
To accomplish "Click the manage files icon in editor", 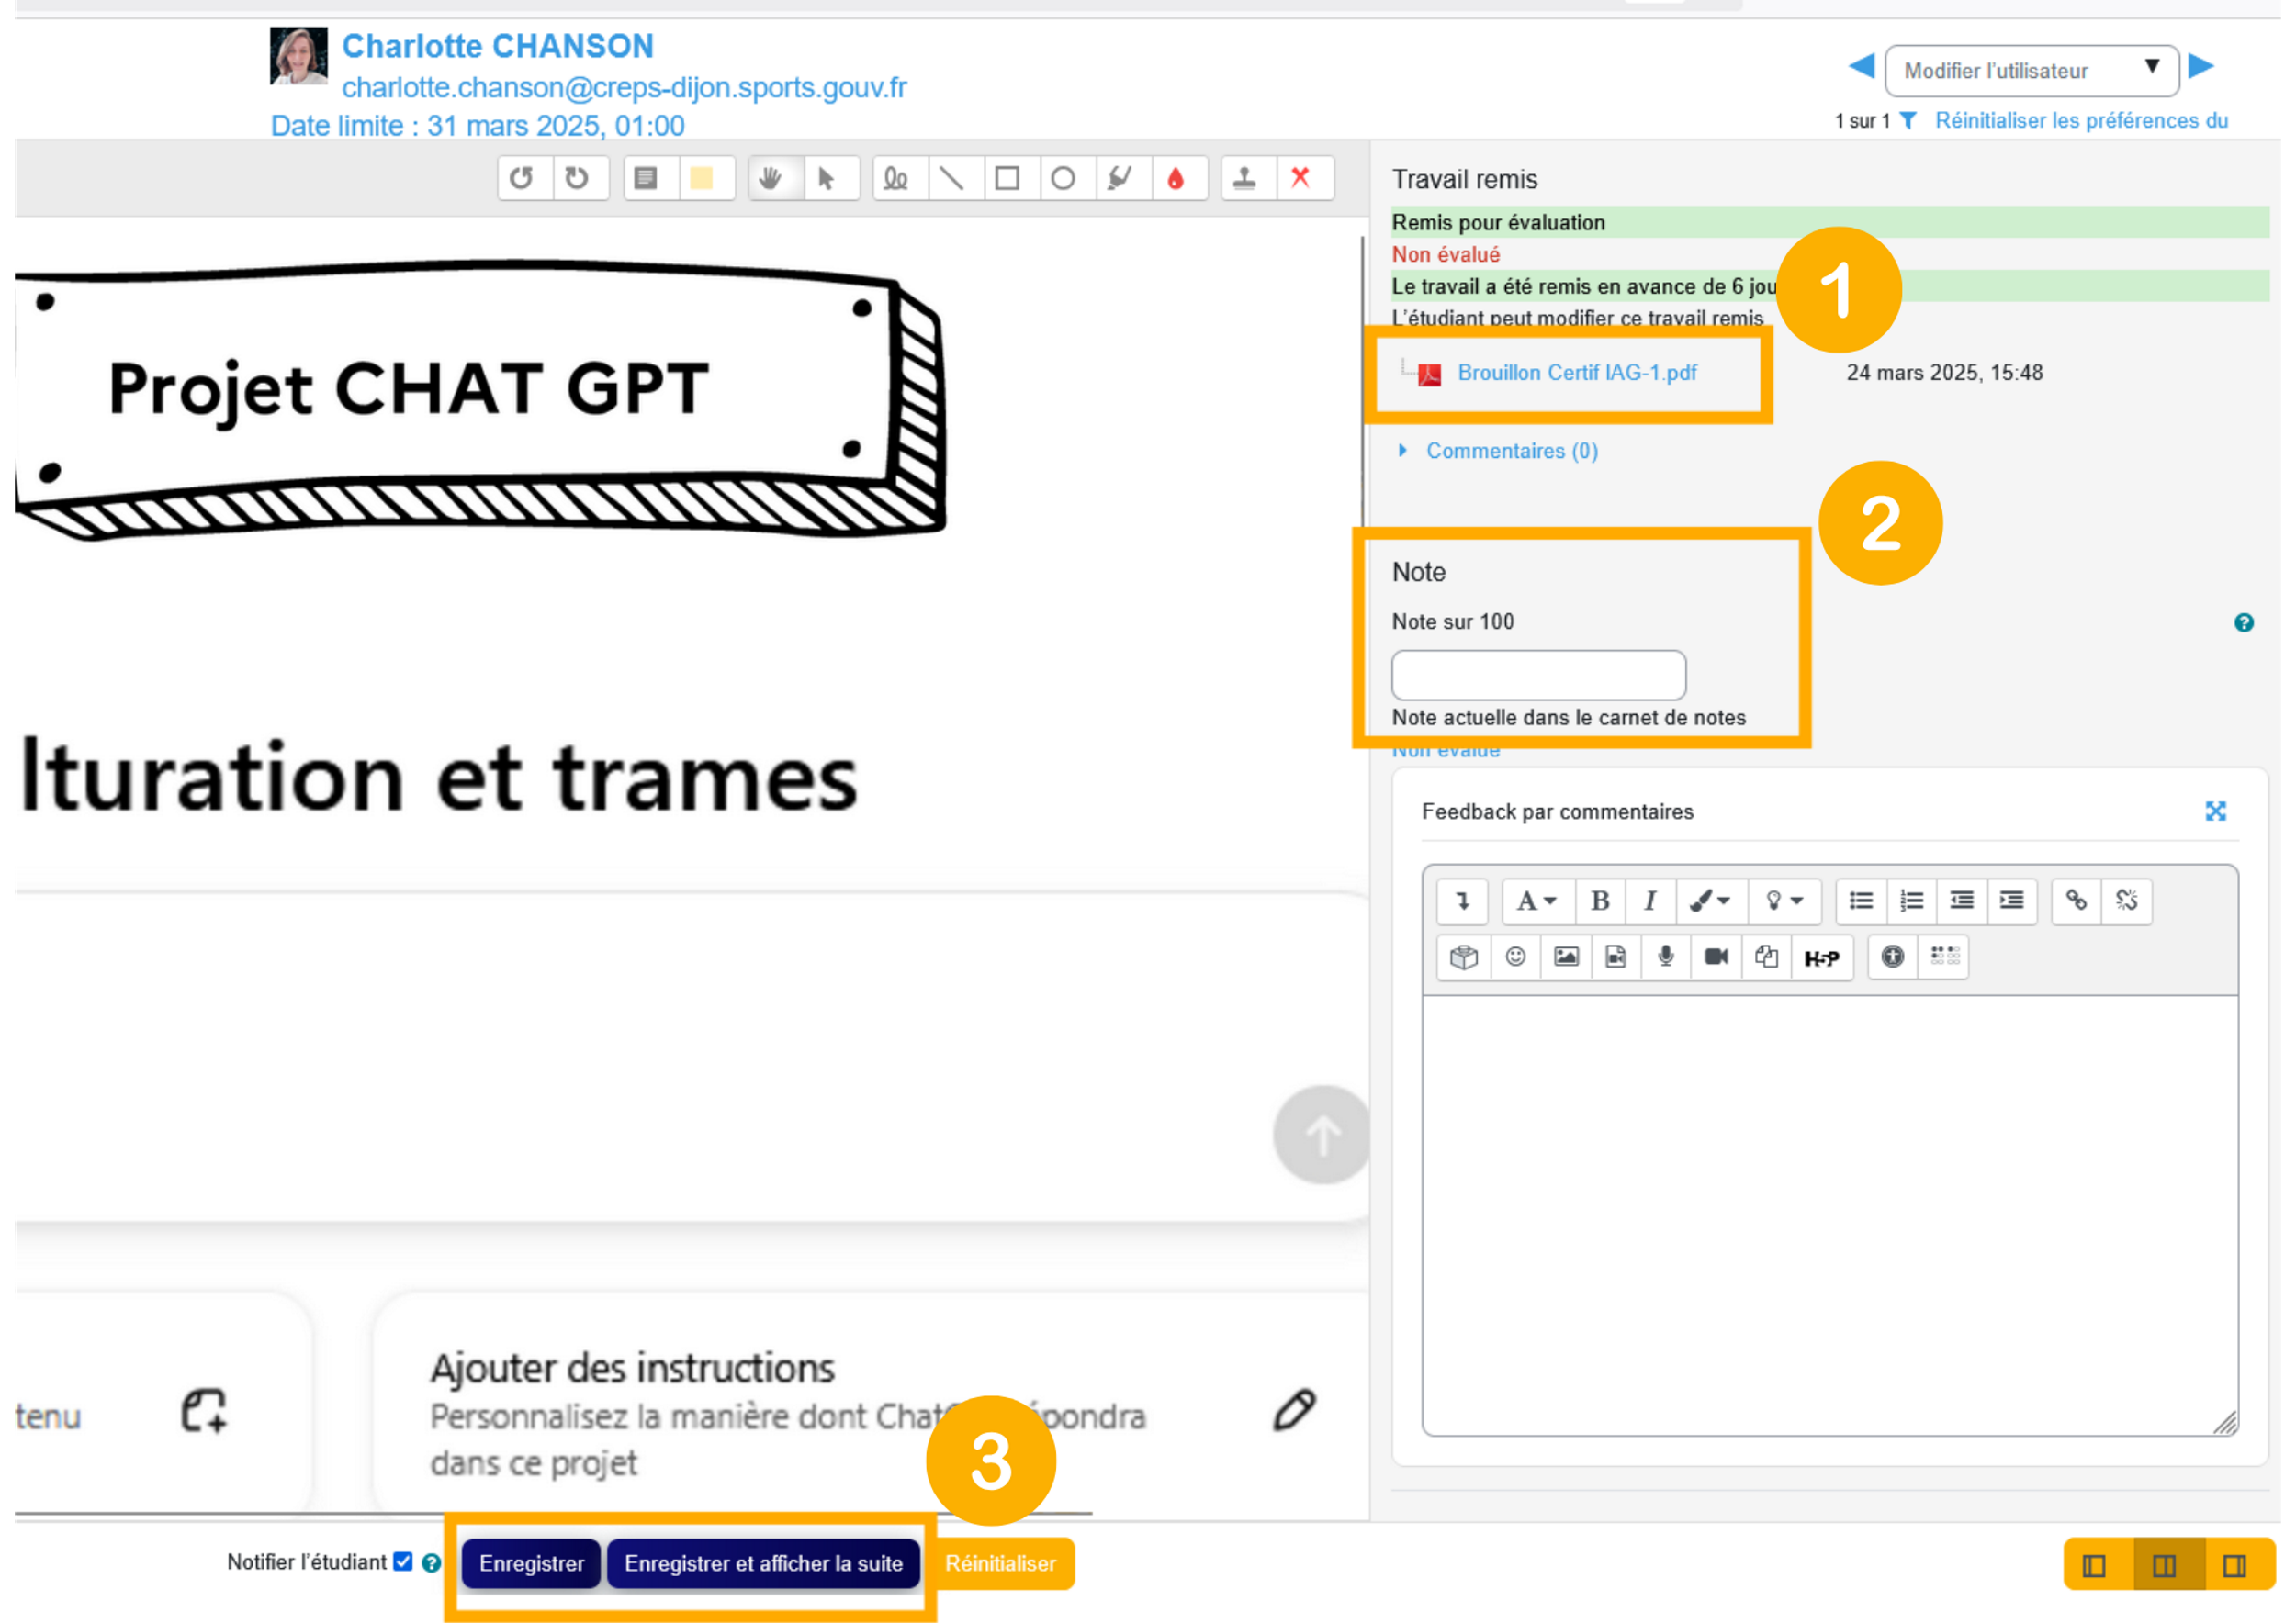I will pos(1767,958).
